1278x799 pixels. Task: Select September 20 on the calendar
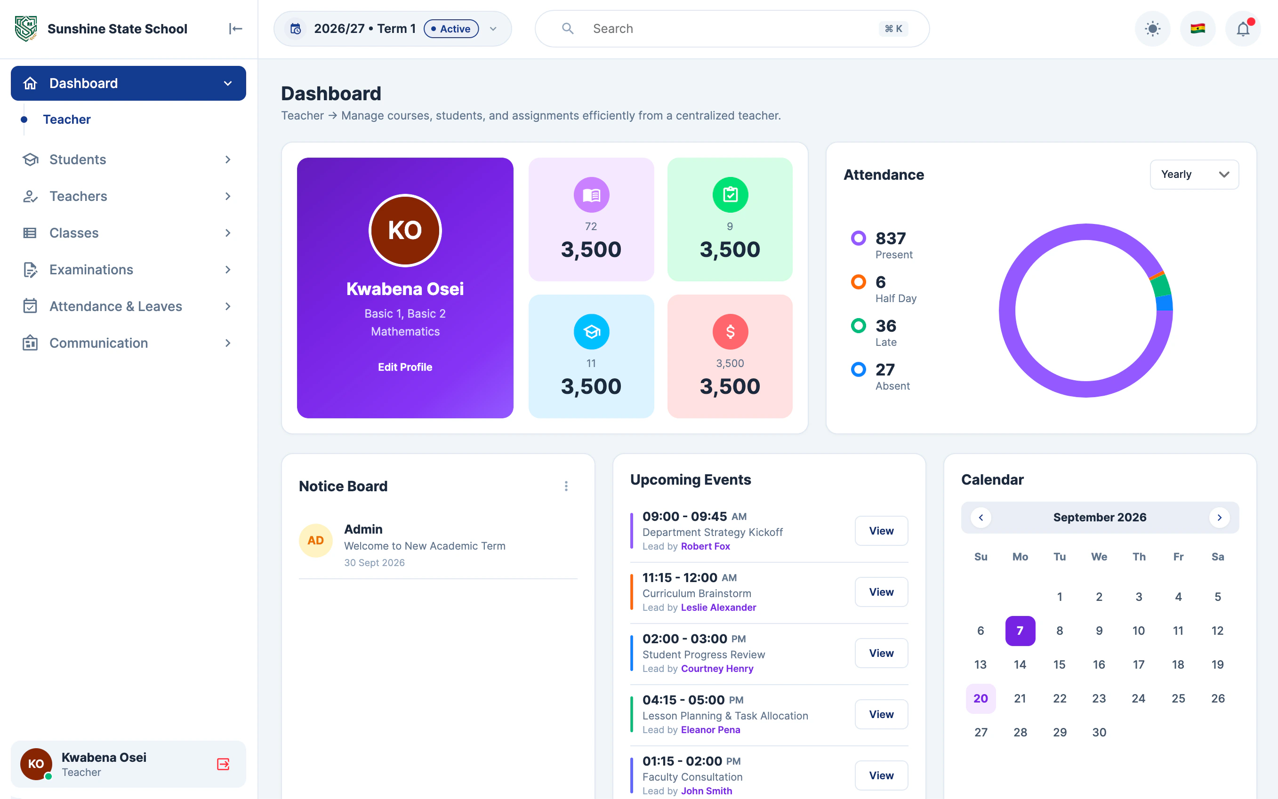[981, 699]
